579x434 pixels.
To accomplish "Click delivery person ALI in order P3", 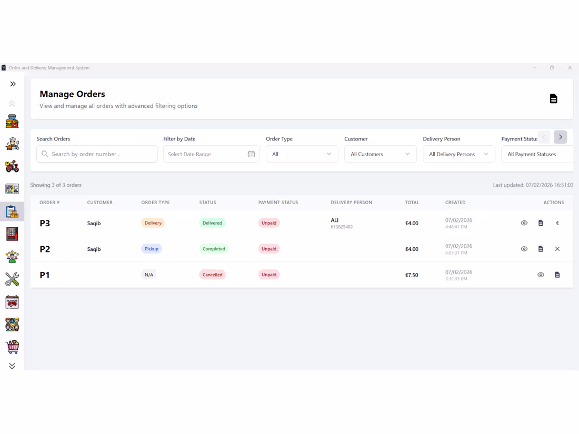I will click(335, 220).
